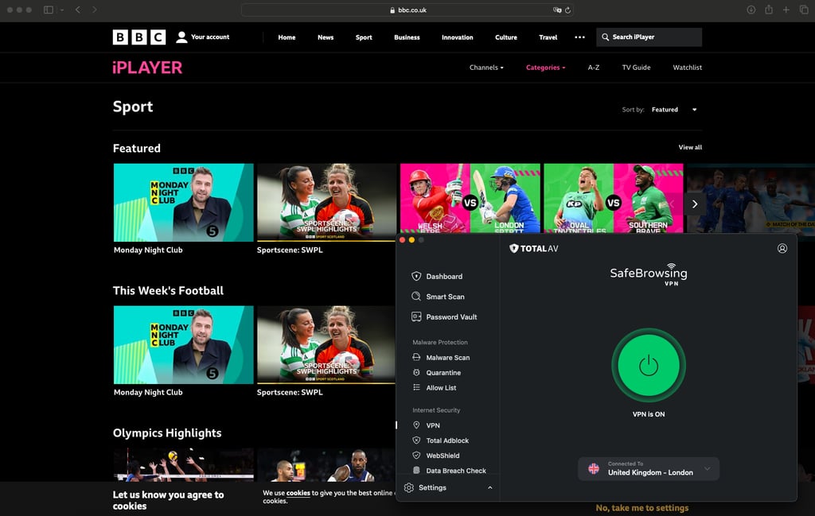This screenshot has height=516, width=815.
Task: Open Oval Invincibles vs Southern Brave thumbnail
Action: click(614, 198)
